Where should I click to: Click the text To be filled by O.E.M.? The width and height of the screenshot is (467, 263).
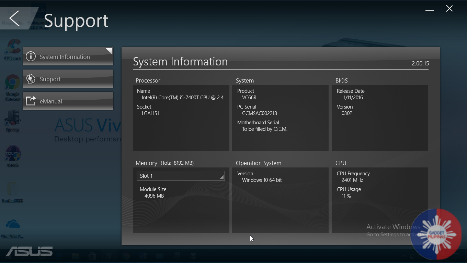[x=265, y=129]
